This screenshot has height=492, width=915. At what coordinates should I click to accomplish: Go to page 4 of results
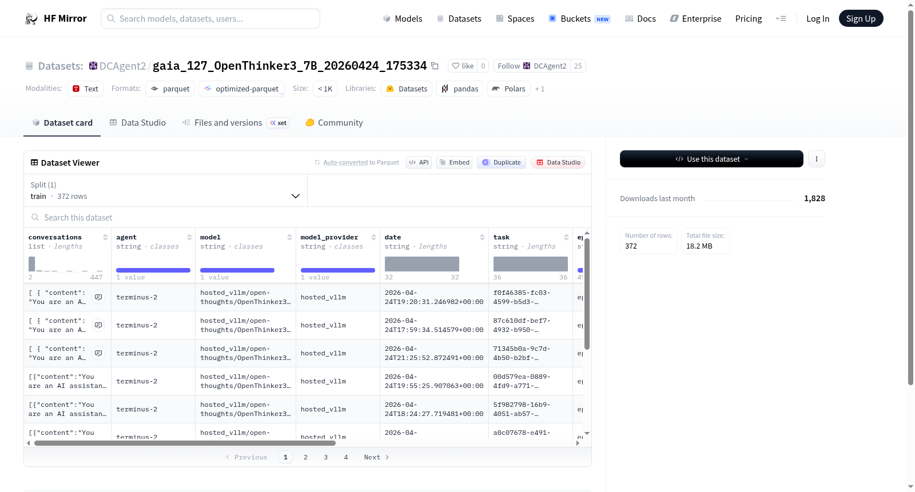tap(346, 457)
